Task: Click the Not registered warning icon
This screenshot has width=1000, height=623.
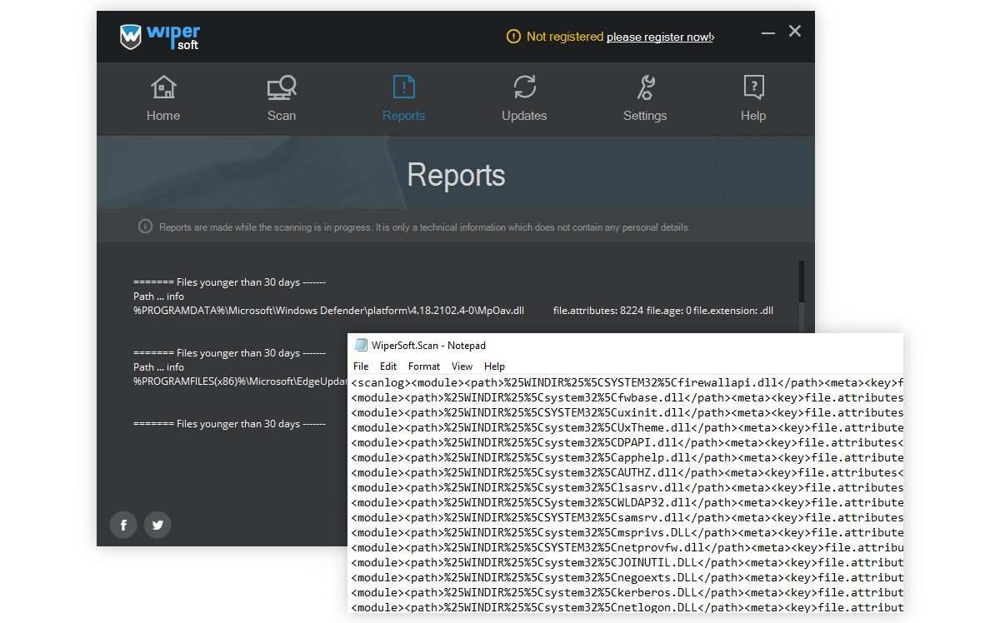Action: (x=512, y=37)
